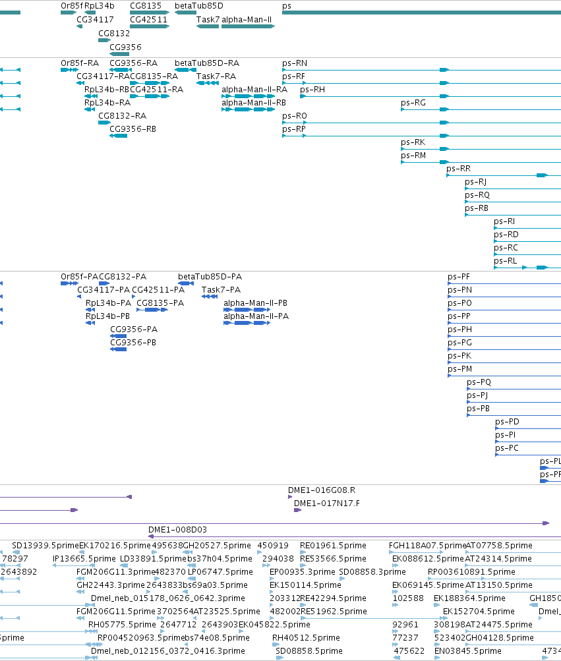Image resolution: width=561 pixels, height=661 pixels.
Task: Click the ps-RD transcript label
Action: [x=506, y=235]
